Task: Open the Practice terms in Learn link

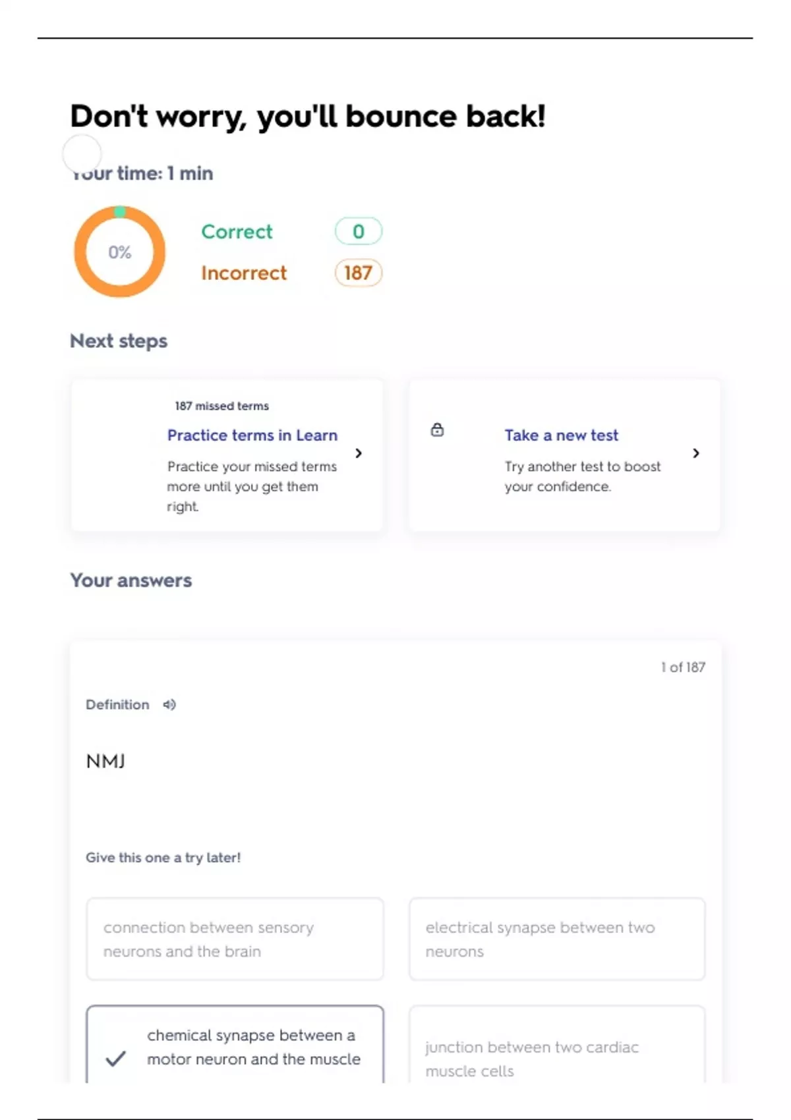Action: 252,435
